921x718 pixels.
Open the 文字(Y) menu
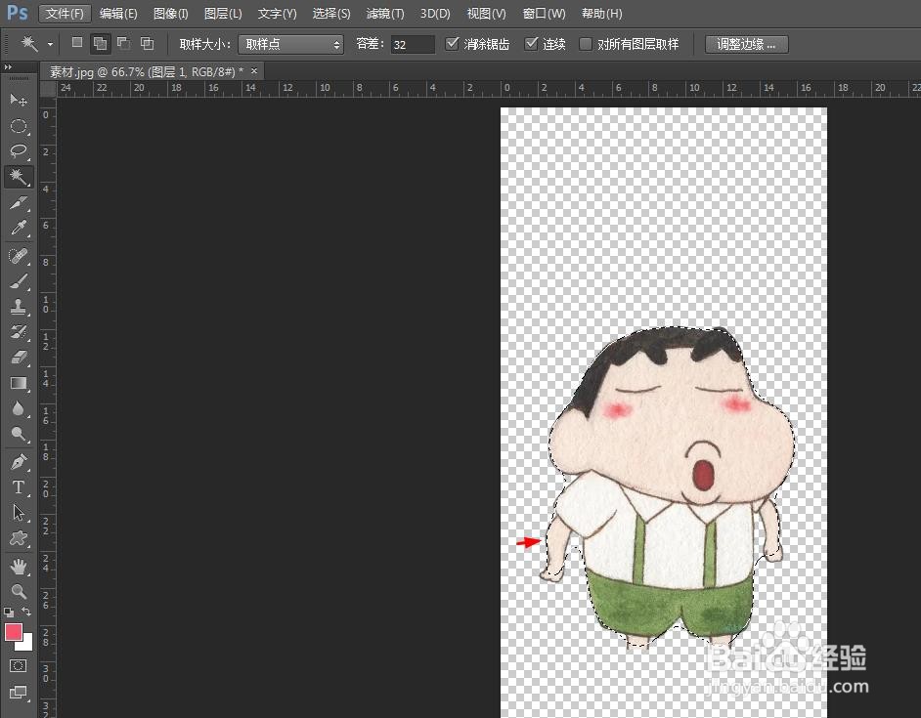coord(277,14)
